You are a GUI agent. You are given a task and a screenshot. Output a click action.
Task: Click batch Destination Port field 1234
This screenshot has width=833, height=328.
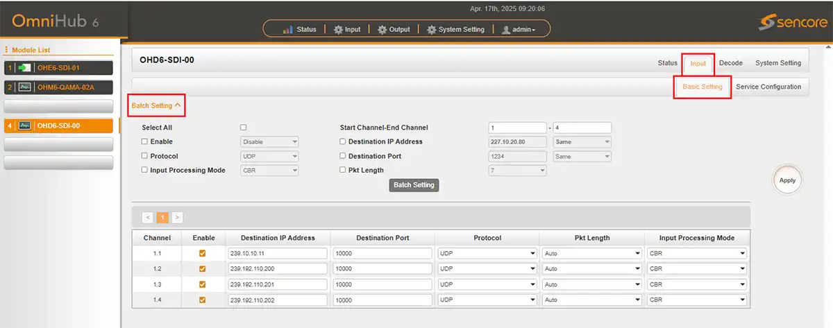[x=517, y=157]
